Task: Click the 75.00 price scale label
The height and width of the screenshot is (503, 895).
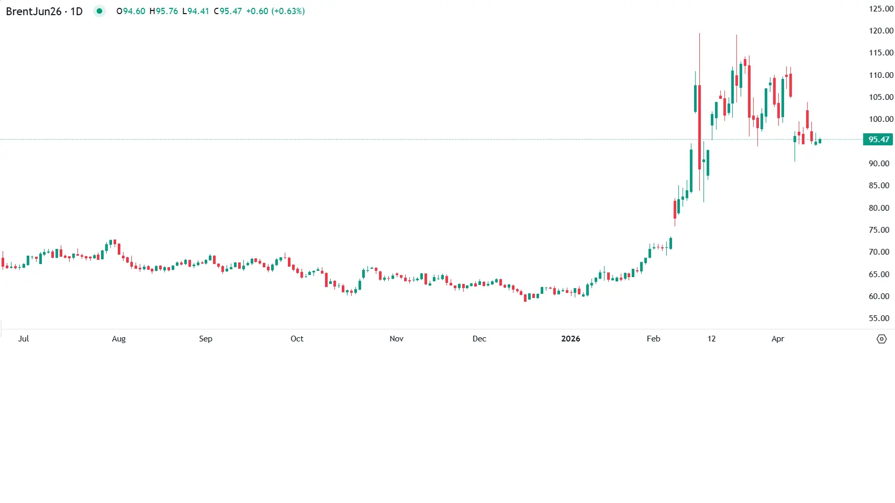Action: [879, 230]
